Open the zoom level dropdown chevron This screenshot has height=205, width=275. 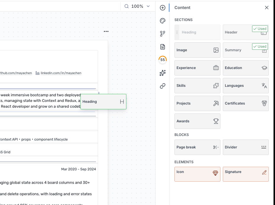point(148,6)
